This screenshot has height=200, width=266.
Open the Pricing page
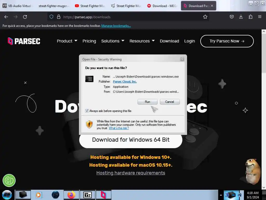tap(89, 41)
